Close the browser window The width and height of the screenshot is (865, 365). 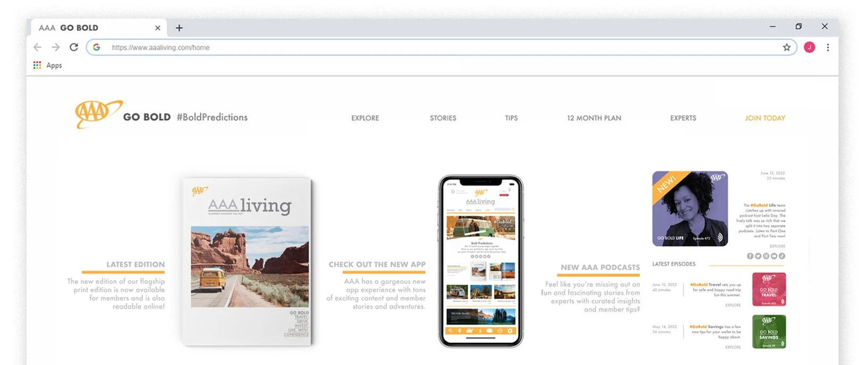click(825, 27)
